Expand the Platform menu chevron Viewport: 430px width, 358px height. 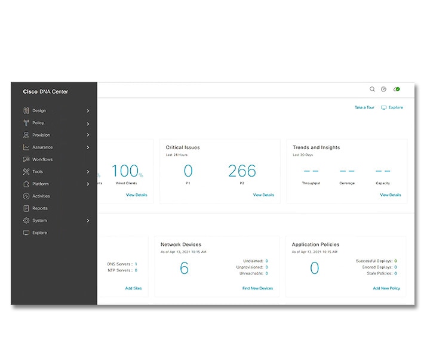[x=88, y=184]
